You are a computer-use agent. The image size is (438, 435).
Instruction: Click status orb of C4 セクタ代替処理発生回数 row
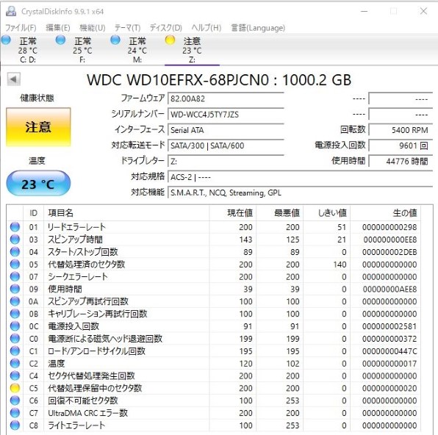click(15, 375)
